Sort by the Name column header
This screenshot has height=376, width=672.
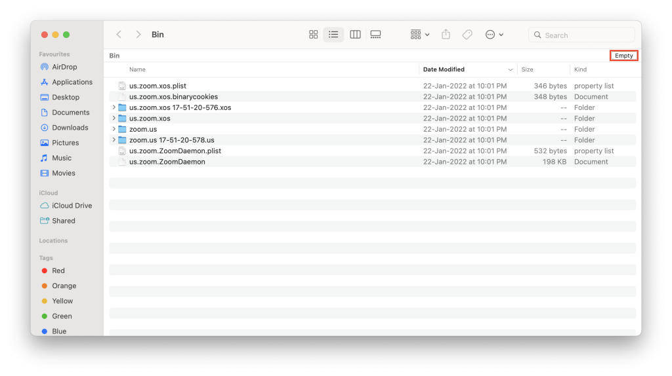(x=138, y=69)
